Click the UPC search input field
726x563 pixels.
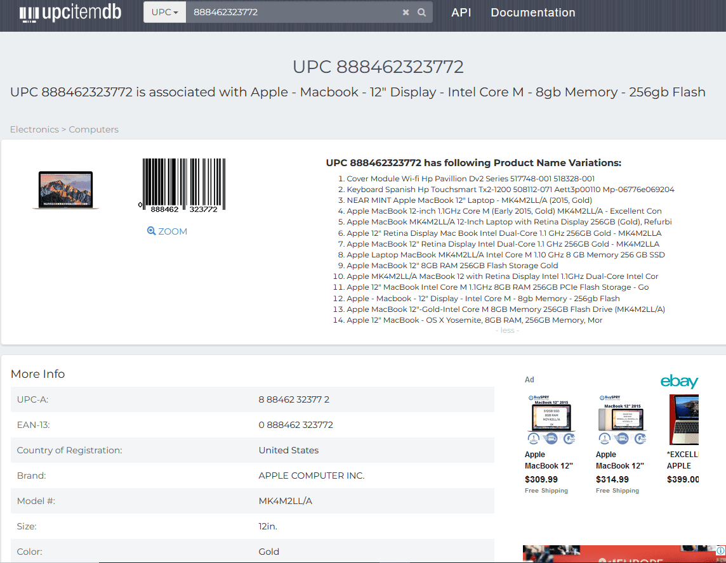coord(292,13)
